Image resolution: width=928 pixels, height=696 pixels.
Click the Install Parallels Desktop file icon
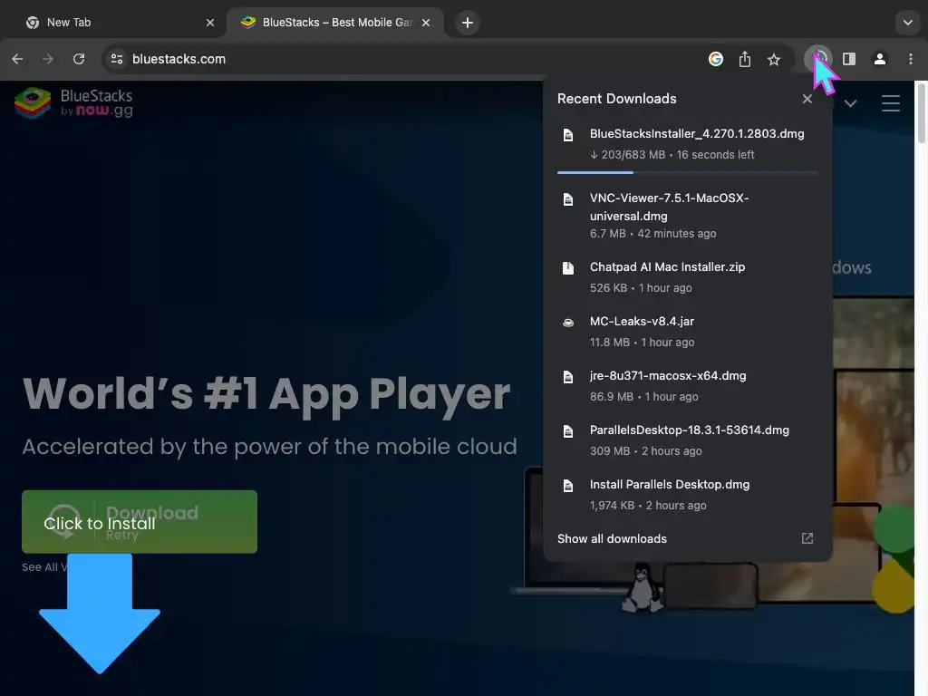coord(568,486)
